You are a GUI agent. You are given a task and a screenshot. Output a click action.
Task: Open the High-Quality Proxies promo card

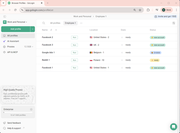[18, 95]
